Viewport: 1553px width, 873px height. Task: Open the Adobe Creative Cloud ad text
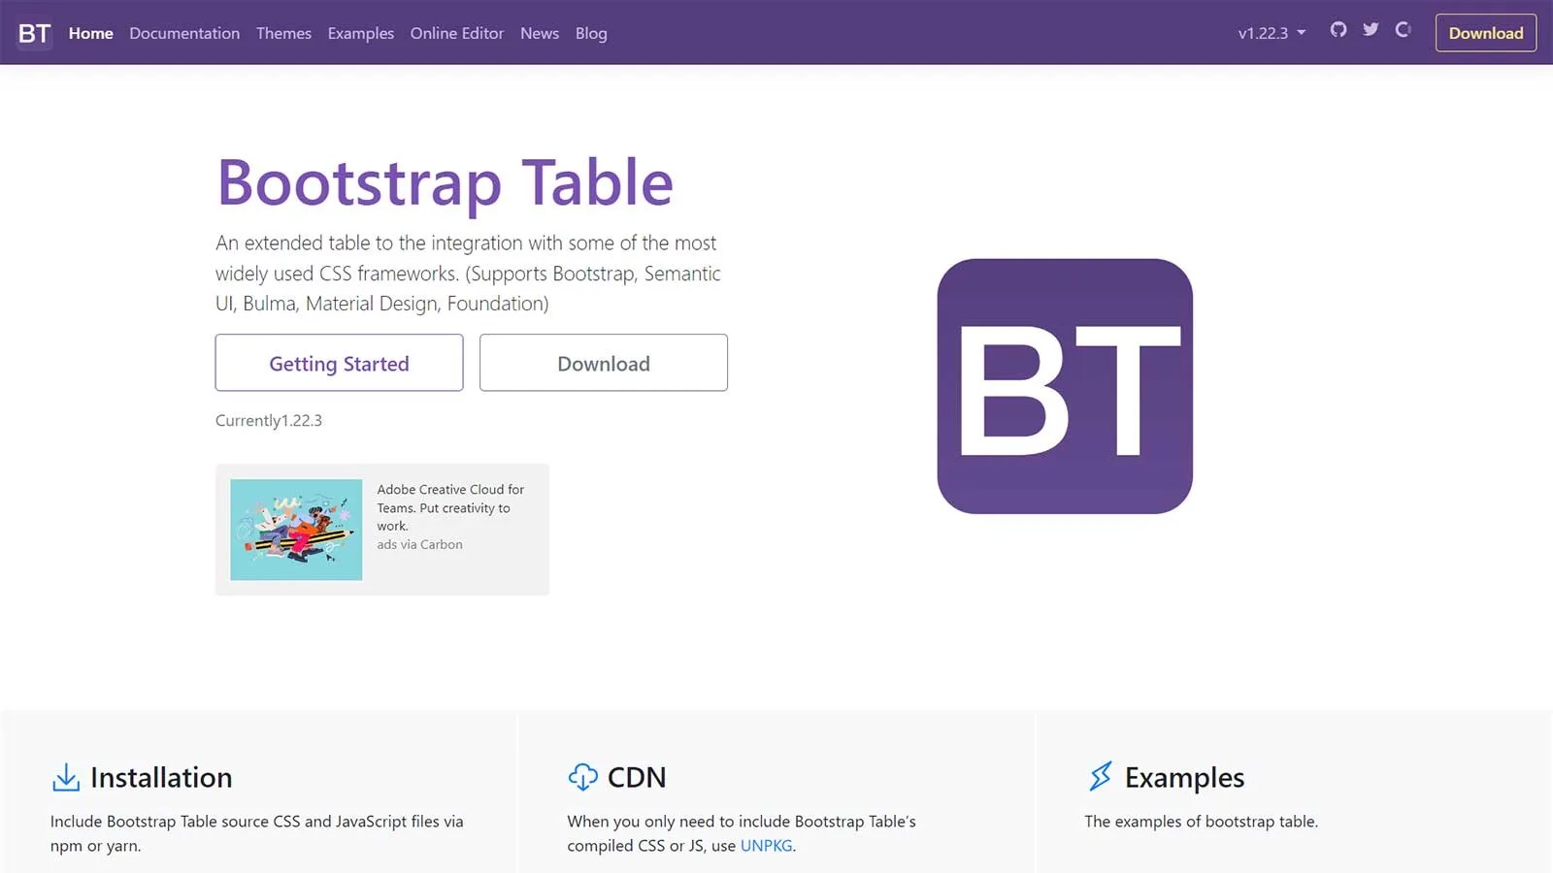[x=450, y=507]
